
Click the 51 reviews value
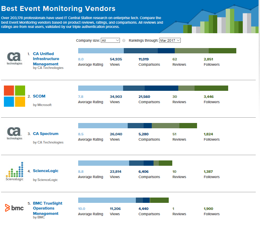[174, 134]
